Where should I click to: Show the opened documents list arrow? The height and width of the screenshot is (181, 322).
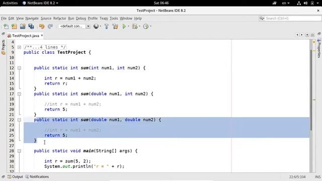pos(307,35)
